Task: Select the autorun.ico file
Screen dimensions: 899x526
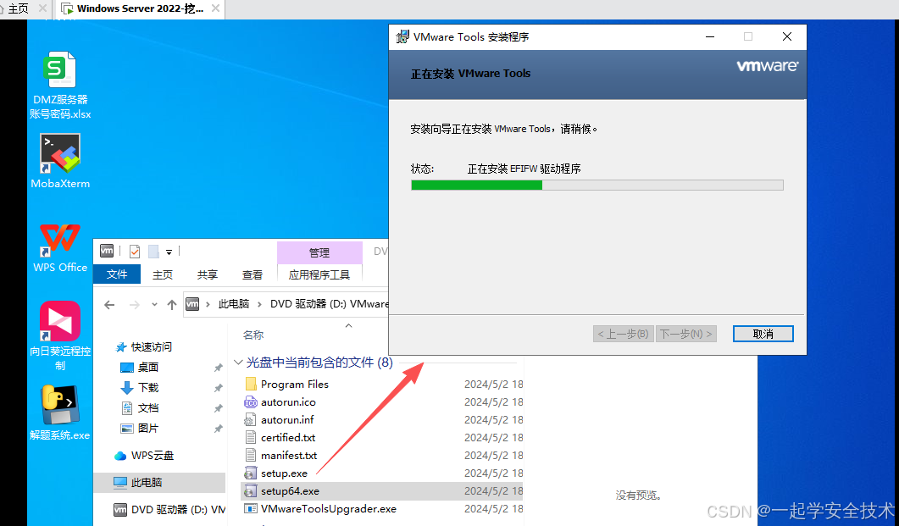Action: point(288,402)
